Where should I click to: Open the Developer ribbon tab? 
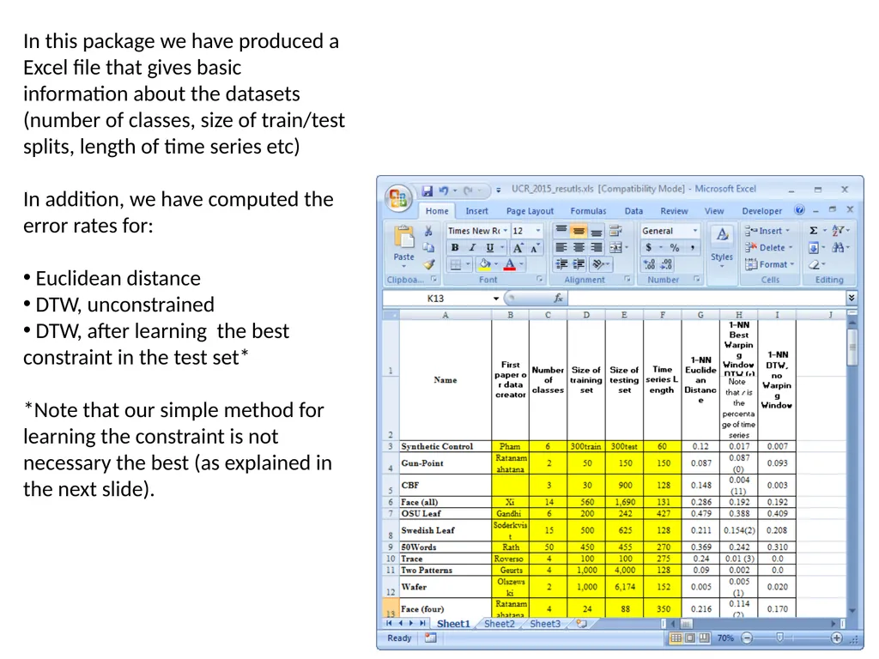click(762, 211)
